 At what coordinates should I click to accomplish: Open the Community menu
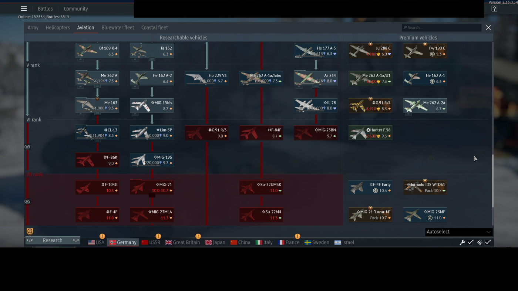(x=76, y=9)
